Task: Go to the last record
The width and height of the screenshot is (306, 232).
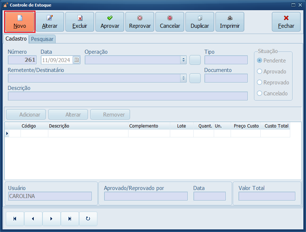Action: pyautogui.click(x=70, y=219)
